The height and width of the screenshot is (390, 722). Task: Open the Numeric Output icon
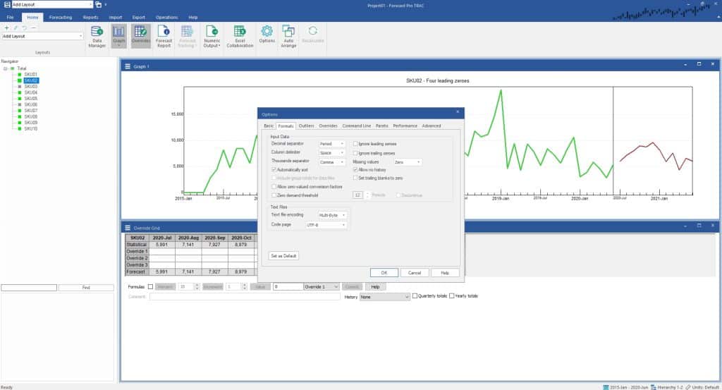(x=212, y=36)
